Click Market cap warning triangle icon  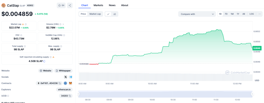23,24
